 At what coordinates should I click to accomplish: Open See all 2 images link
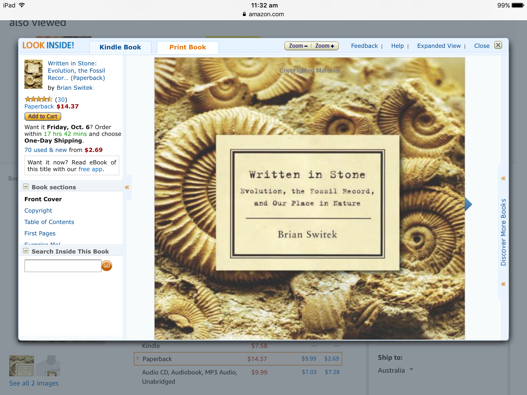pos(34,383)
